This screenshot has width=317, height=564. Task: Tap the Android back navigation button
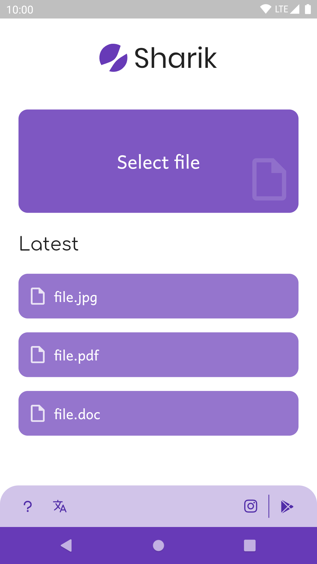tap(66, 545)
